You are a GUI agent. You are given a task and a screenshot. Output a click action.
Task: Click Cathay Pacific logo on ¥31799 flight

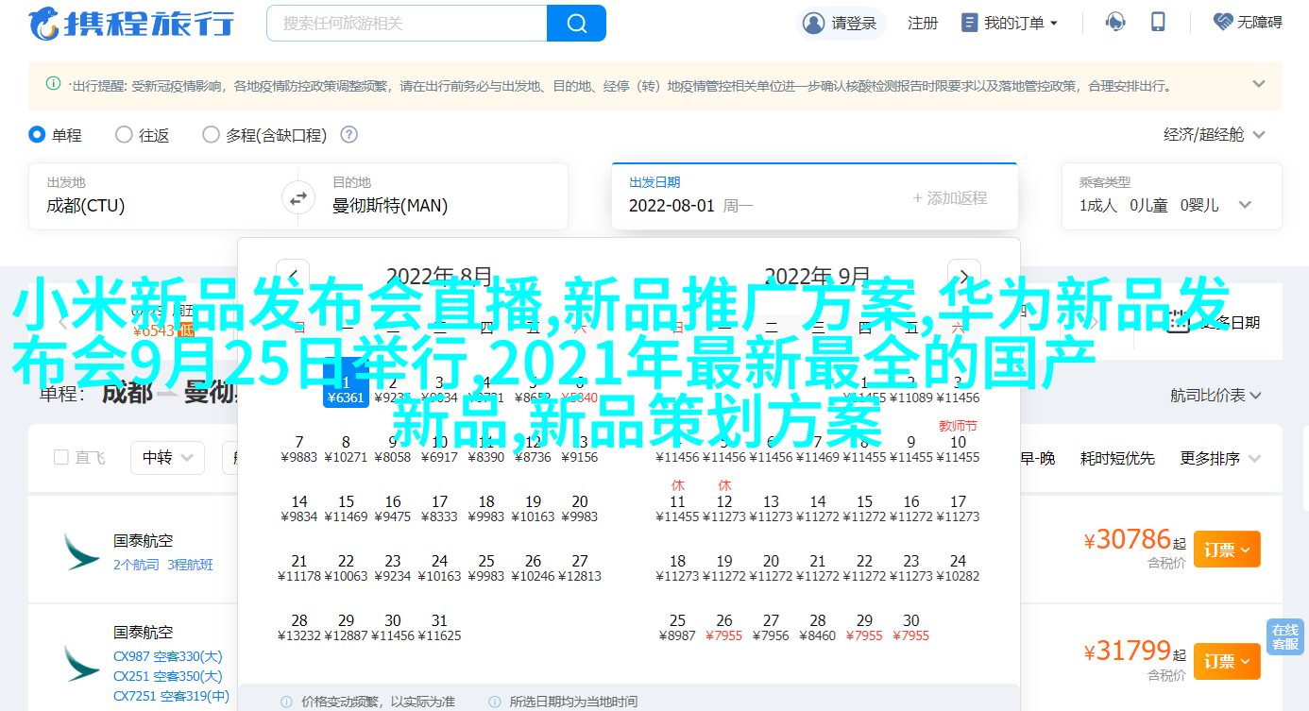click(81, 664)
